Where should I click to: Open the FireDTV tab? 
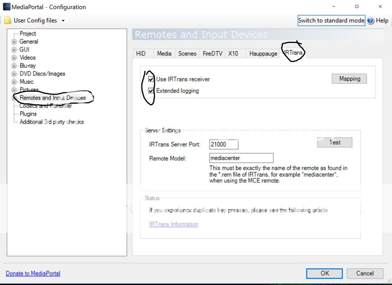(212, 54)
